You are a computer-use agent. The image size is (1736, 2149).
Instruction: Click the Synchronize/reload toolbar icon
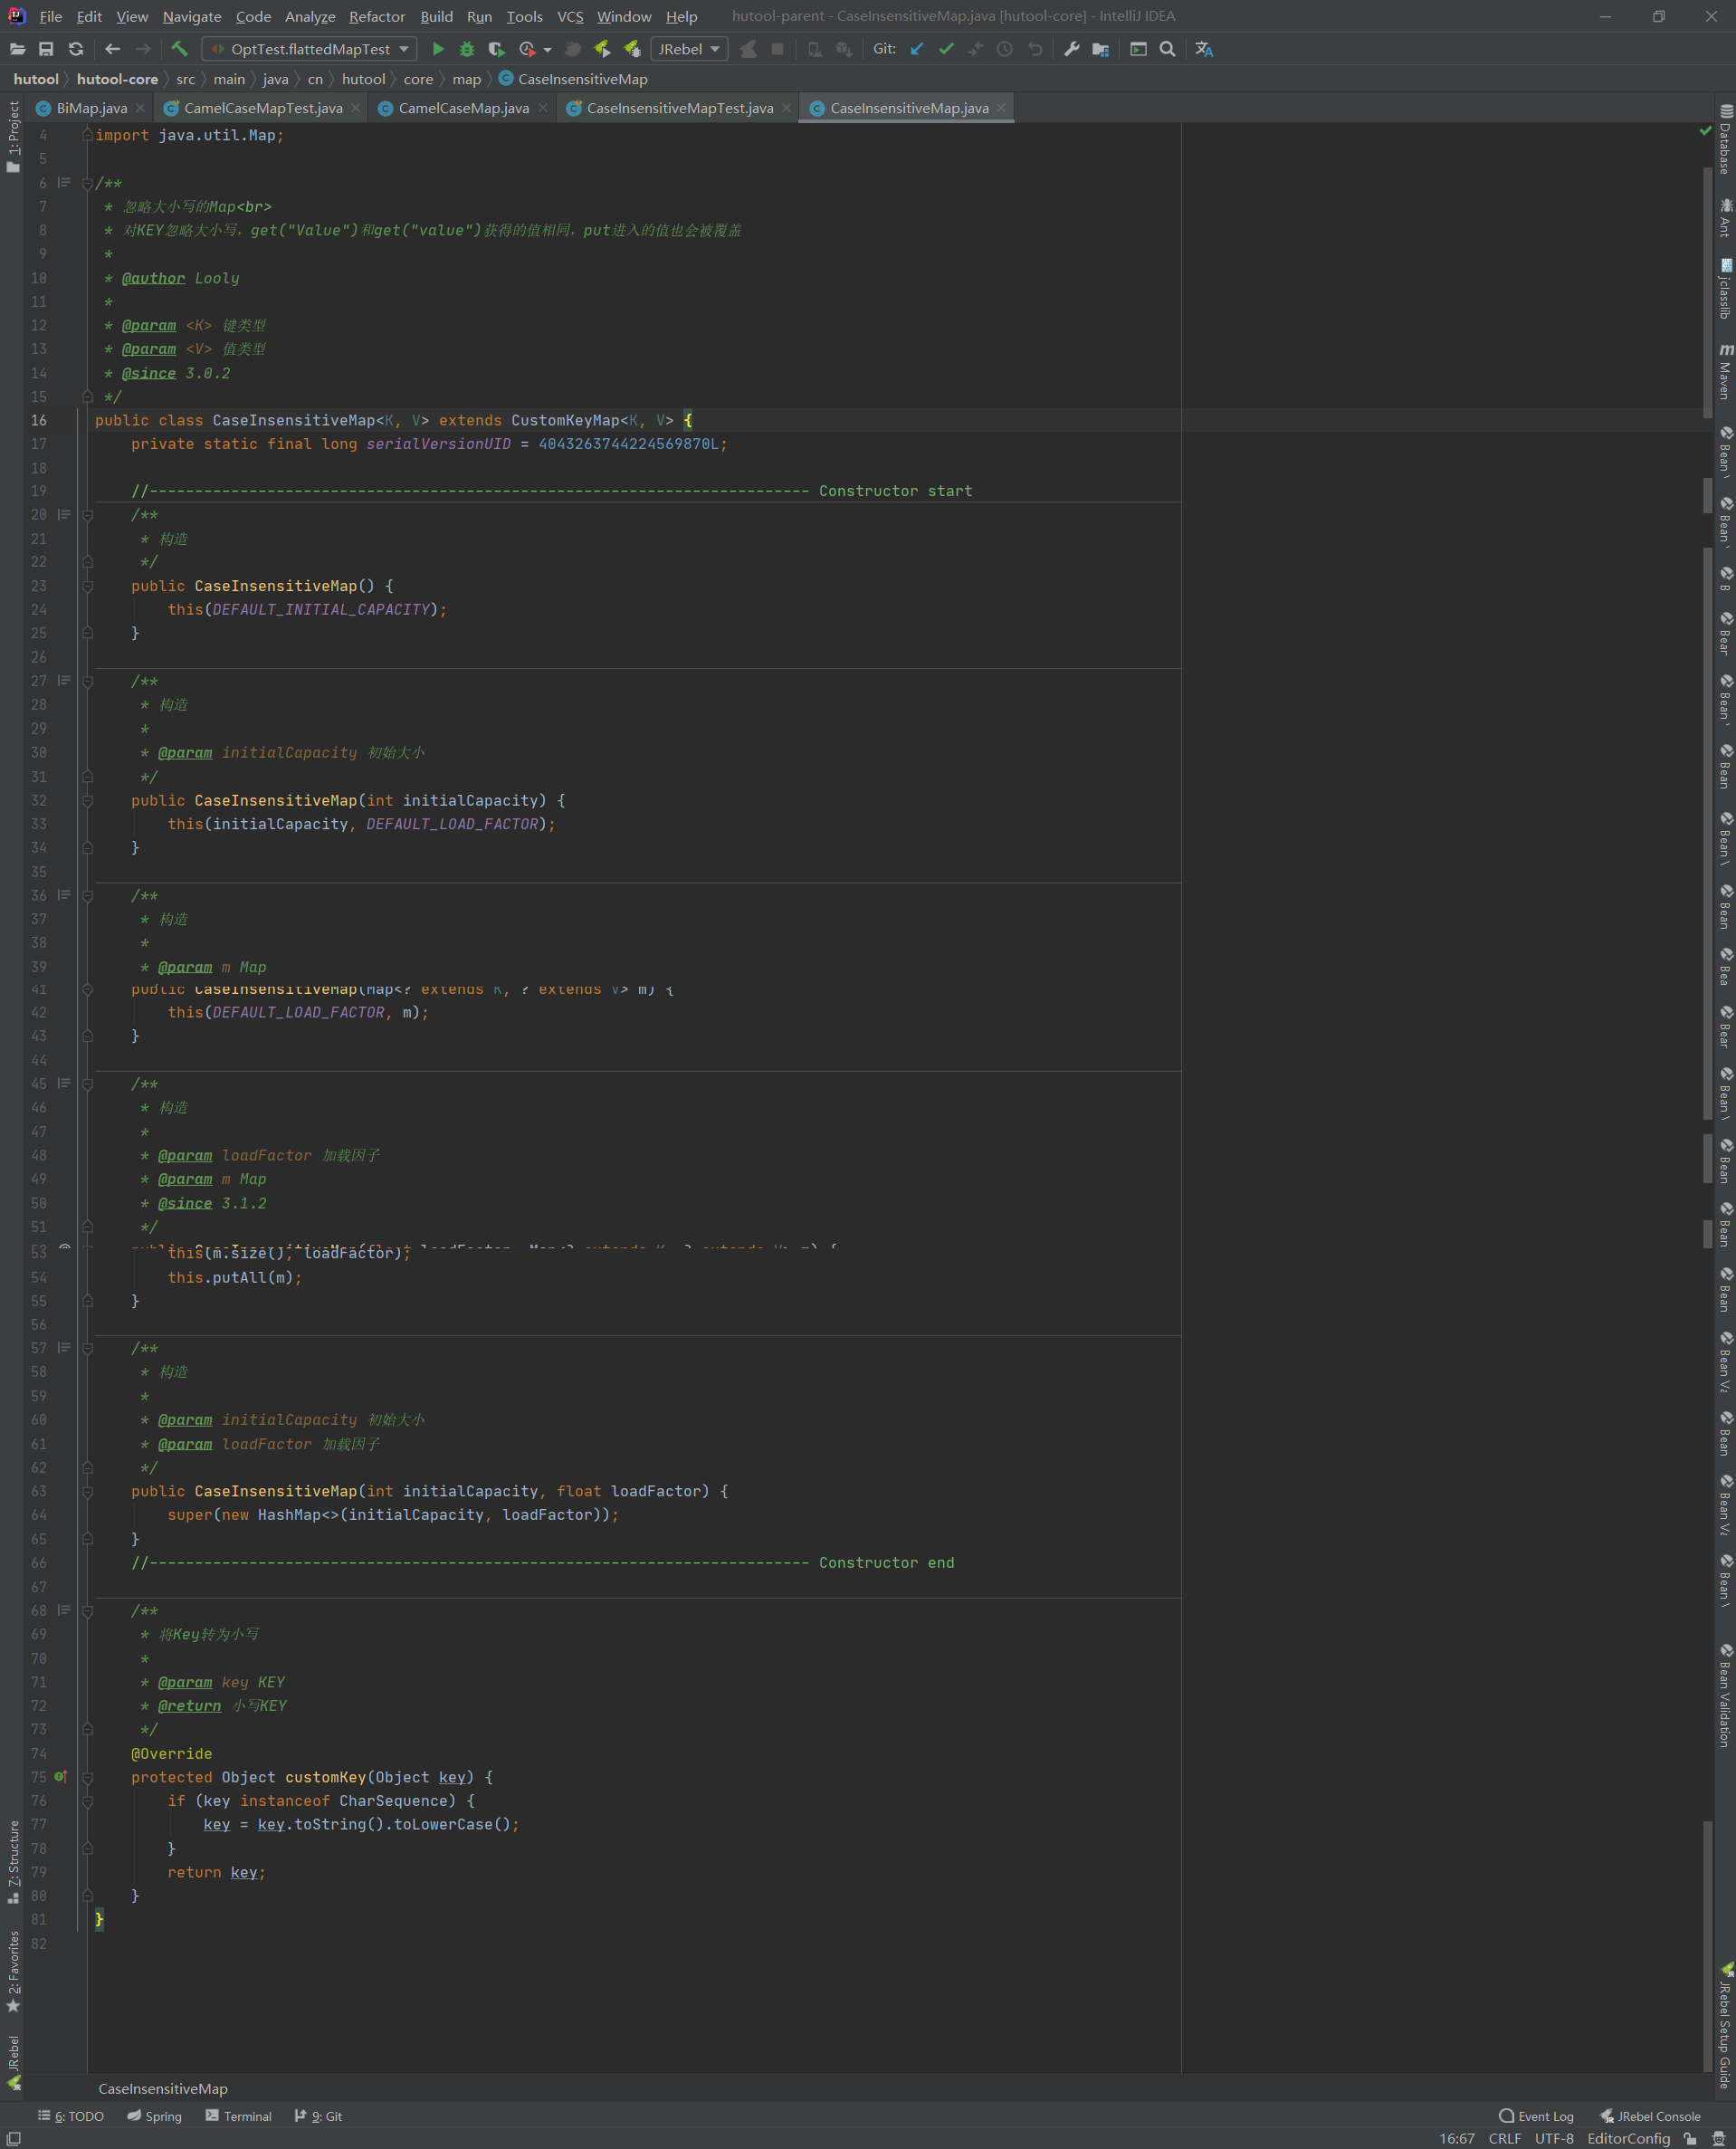pos(76,49)
